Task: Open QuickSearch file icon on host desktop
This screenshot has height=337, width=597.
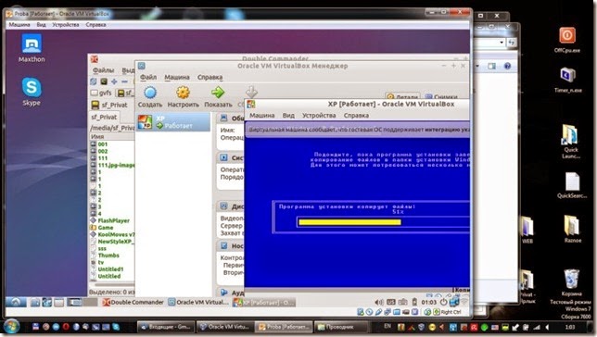Action: pos(572,181)
